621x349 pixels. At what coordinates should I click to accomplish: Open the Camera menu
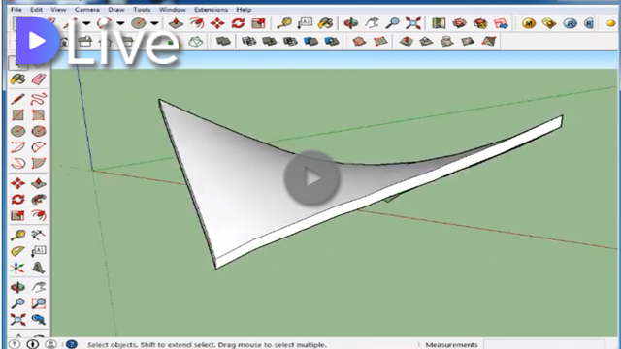pos(86,10)
